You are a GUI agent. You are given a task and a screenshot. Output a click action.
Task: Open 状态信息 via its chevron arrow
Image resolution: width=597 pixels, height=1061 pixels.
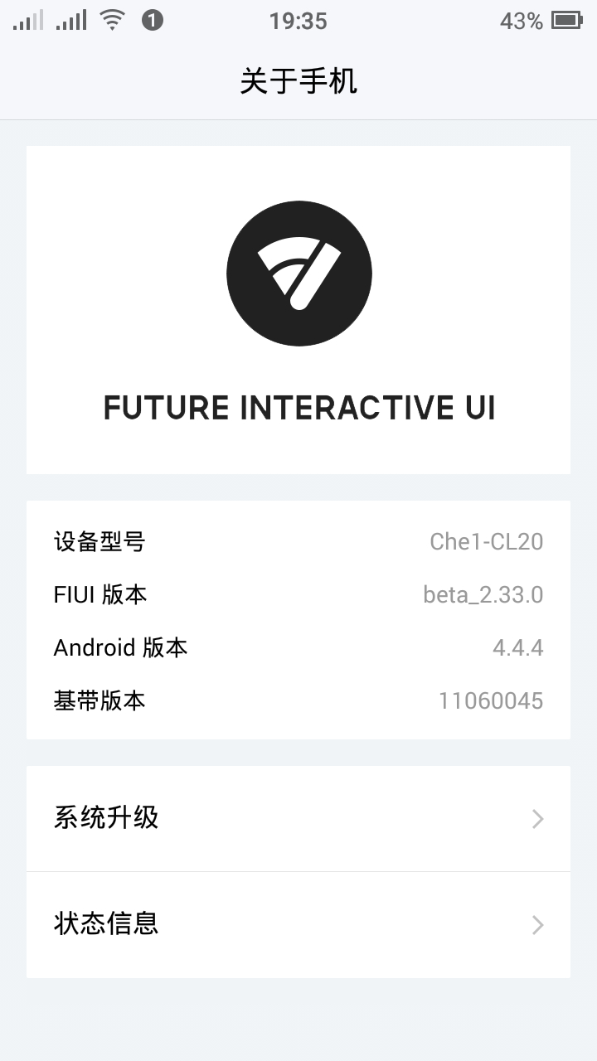[x=538, y=925]
